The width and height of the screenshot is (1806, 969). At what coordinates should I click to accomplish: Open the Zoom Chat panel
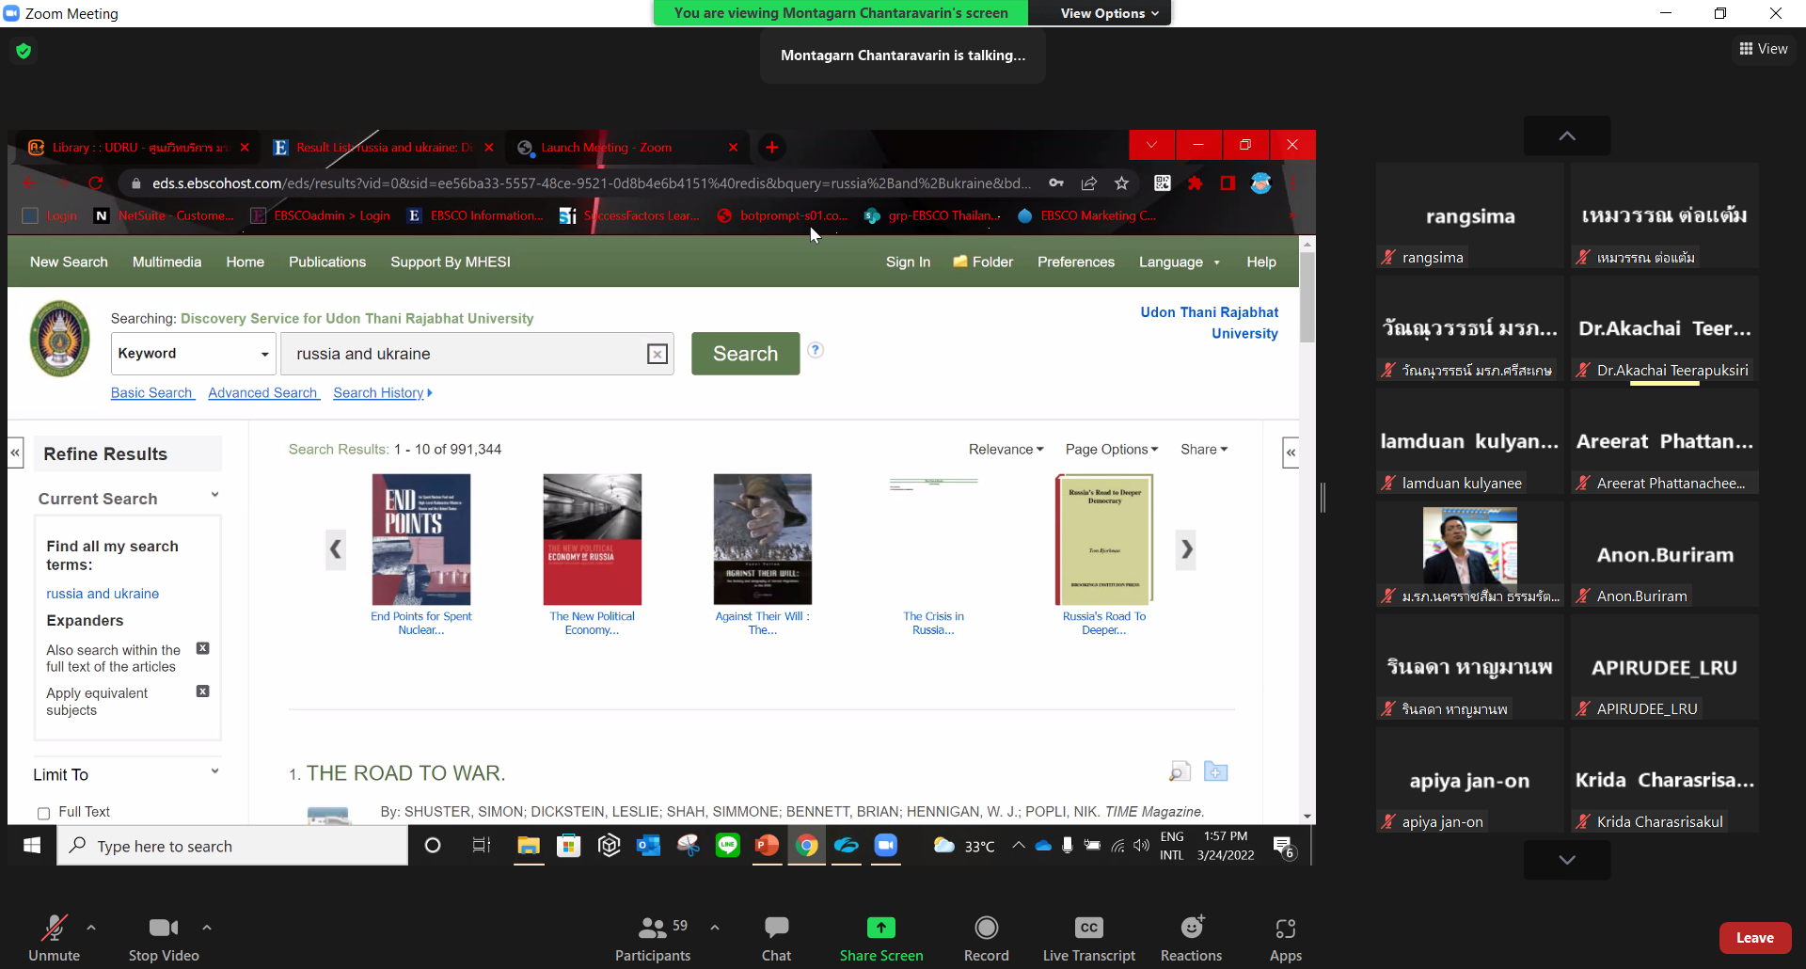[776, 938]
